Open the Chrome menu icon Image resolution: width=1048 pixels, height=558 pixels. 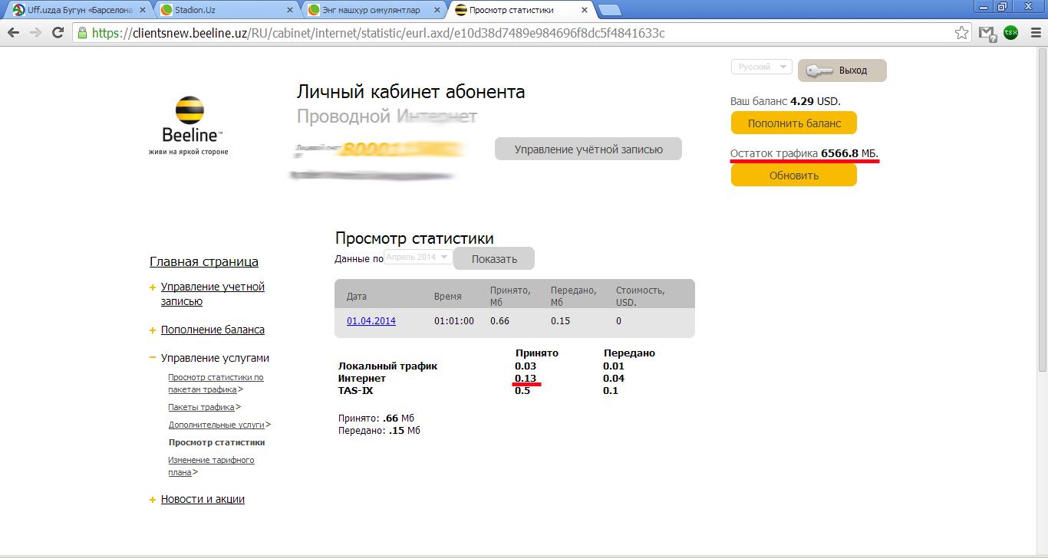point(1033,33)
